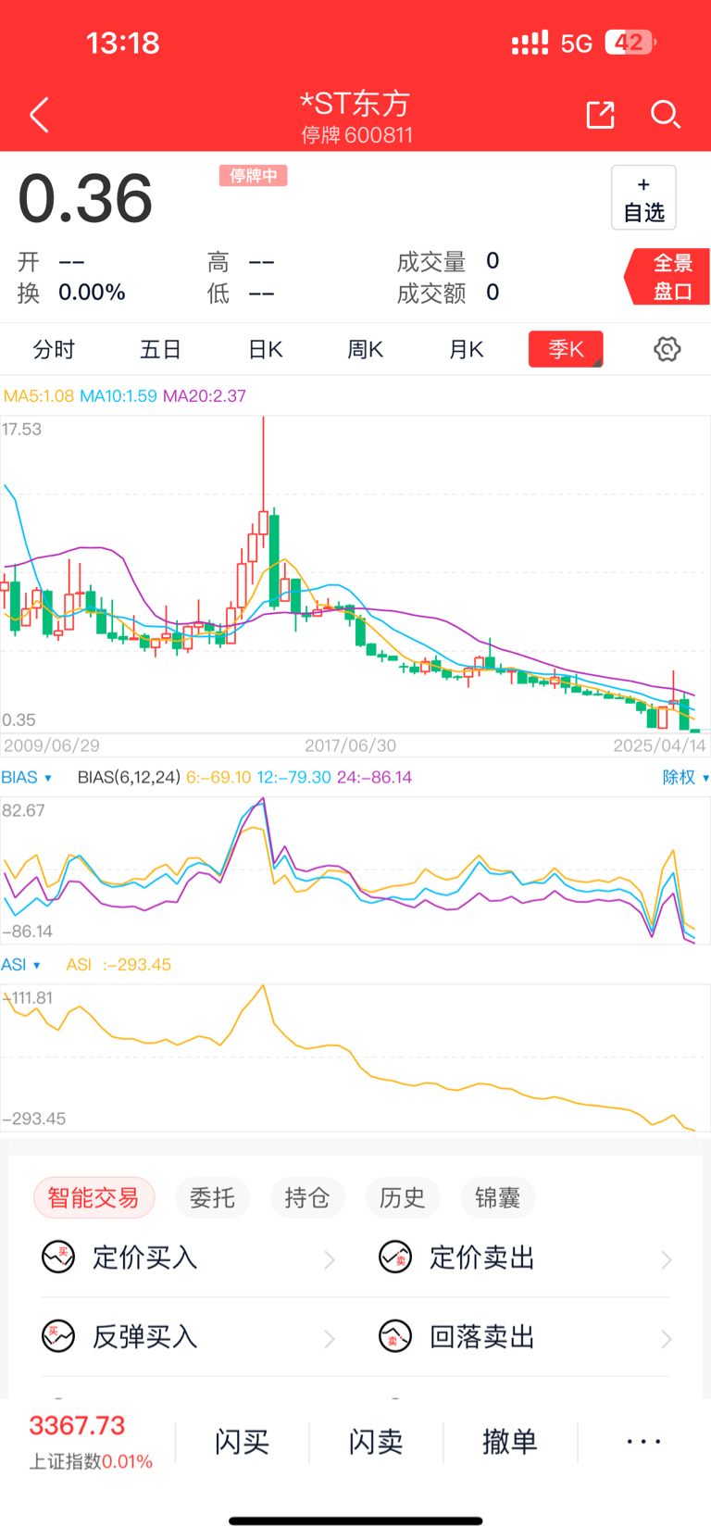Tap the ASI :-293.45 value label
Viewport: 711px width, 1539px height.
pyautogui.click(x=118, y=965)
